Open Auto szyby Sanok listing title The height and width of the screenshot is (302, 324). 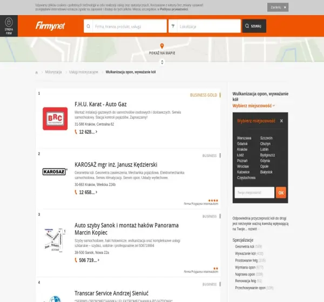126,229
